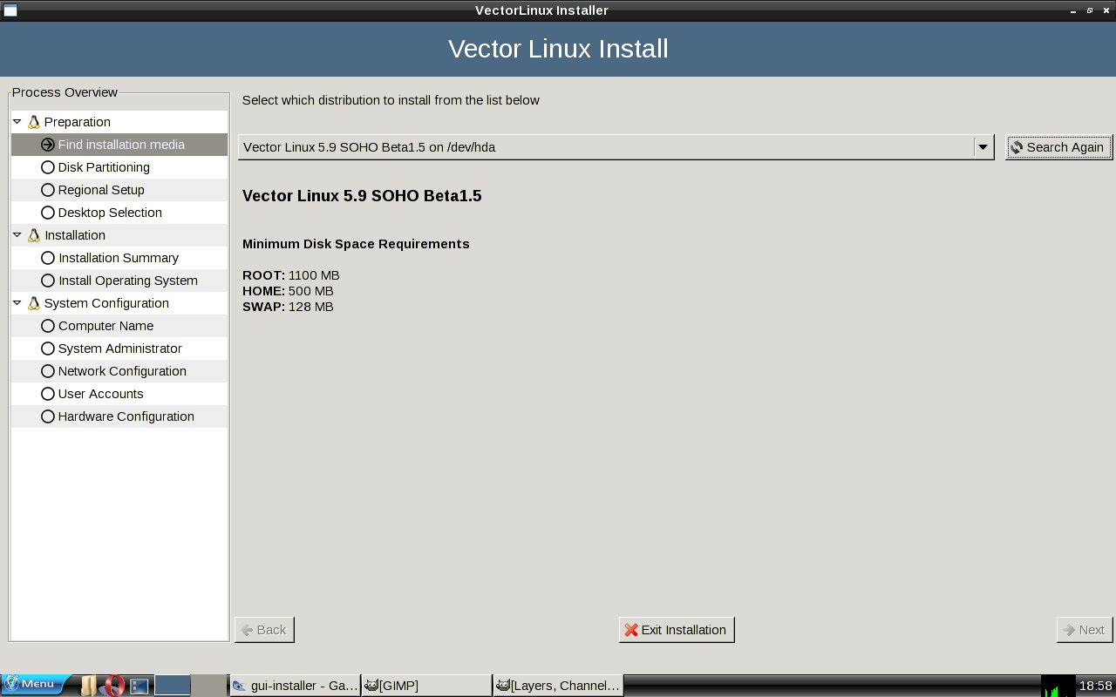Click the HOME: 500 MB requirement text
The width and height of the screenshot is (1116, 697).
288,291
